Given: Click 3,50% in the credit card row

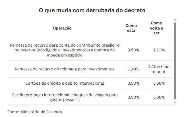Looking at the screenshot, I should (x=134, y=83).
